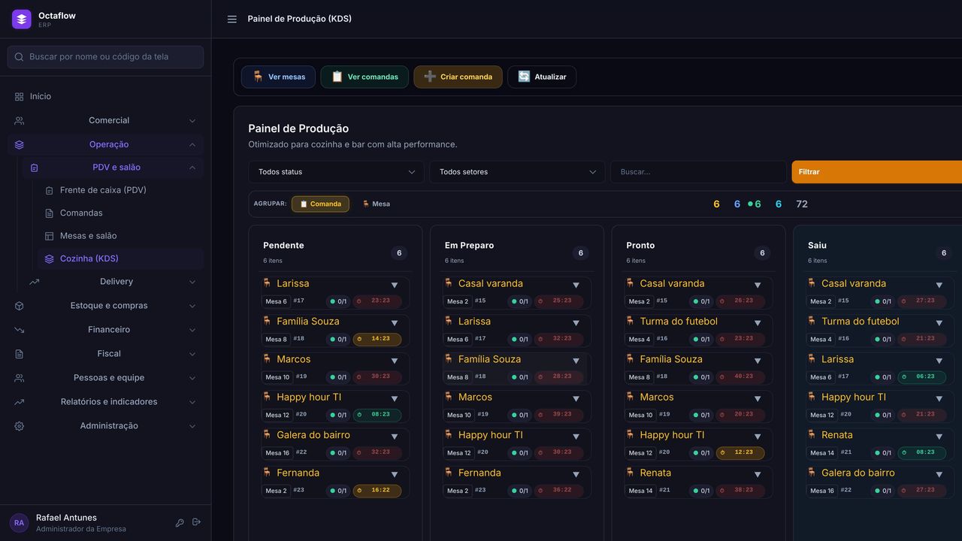This screenshot has height=541, width=962.
Task: Focus the sidebar search field
Action: pos(105,57)
